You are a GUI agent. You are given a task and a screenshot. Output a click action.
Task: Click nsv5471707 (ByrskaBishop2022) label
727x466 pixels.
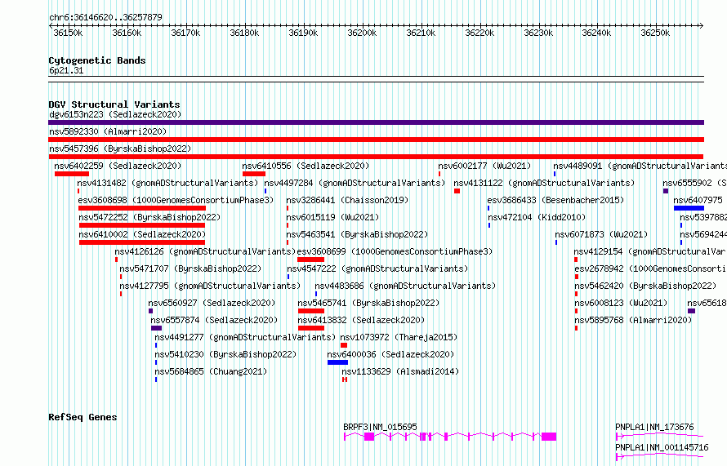pos(190,269)
